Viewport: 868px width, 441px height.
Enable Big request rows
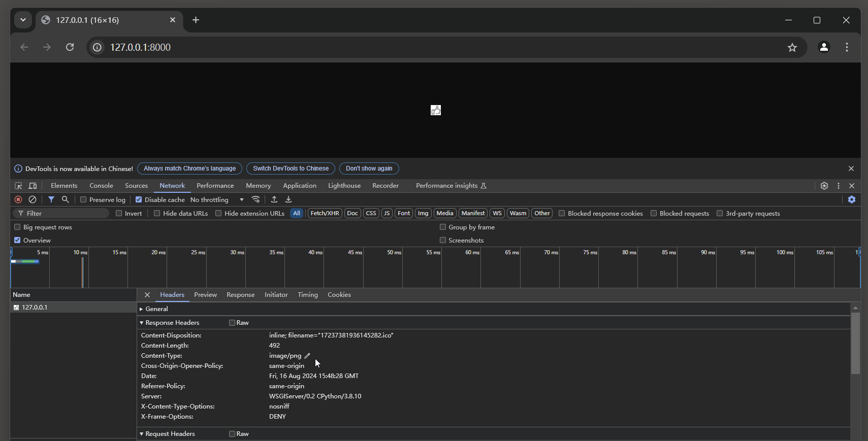pyautogui.click(x=17, y=227)
